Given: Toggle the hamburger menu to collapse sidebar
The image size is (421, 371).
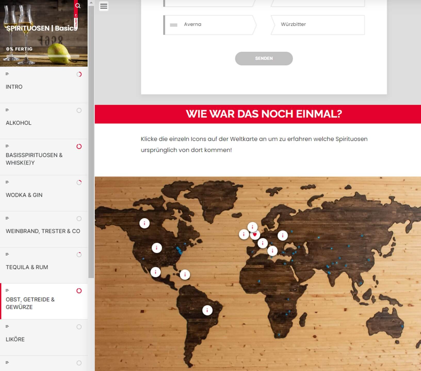Looking at the screenshot, I should point(104,6).
